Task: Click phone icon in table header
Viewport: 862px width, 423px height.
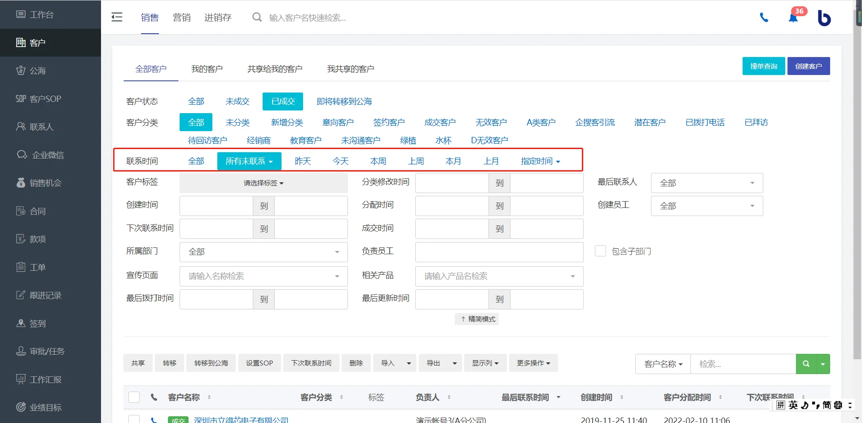Action: pyautogui.click(x=154, y=397)
